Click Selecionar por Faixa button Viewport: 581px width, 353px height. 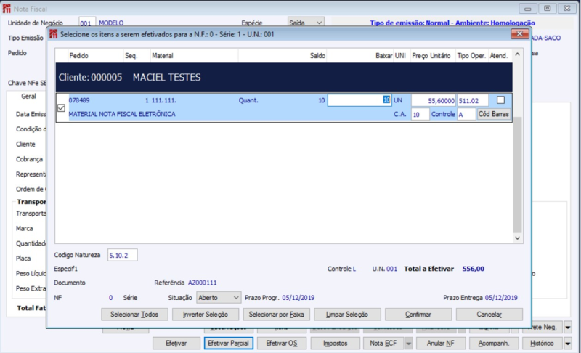(277, 315)
